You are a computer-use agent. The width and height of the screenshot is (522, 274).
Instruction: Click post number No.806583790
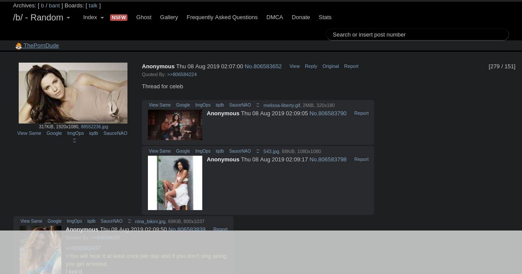click(328, 114)
